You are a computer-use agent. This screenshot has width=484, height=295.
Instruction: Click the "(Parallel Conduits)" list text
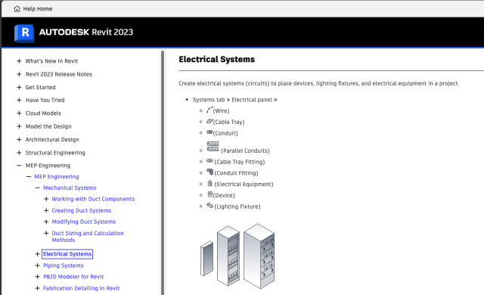245,151
